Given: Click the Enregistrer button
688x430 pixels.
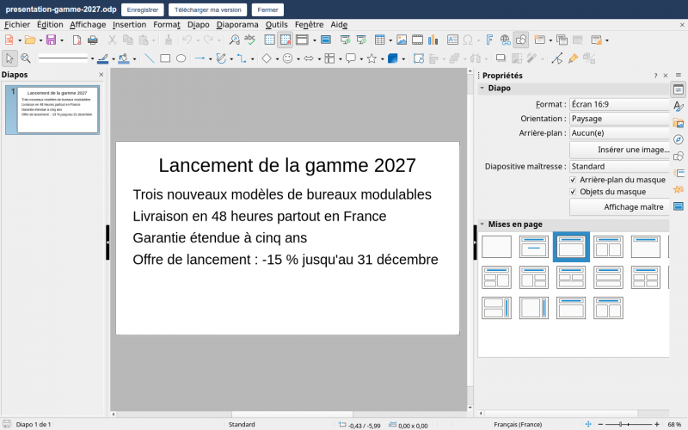Looking at the screenshot, I should pos(143,9).
